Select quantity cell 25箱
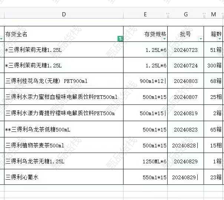This screenshot has height=200, width=224. [x=213, y=97]
